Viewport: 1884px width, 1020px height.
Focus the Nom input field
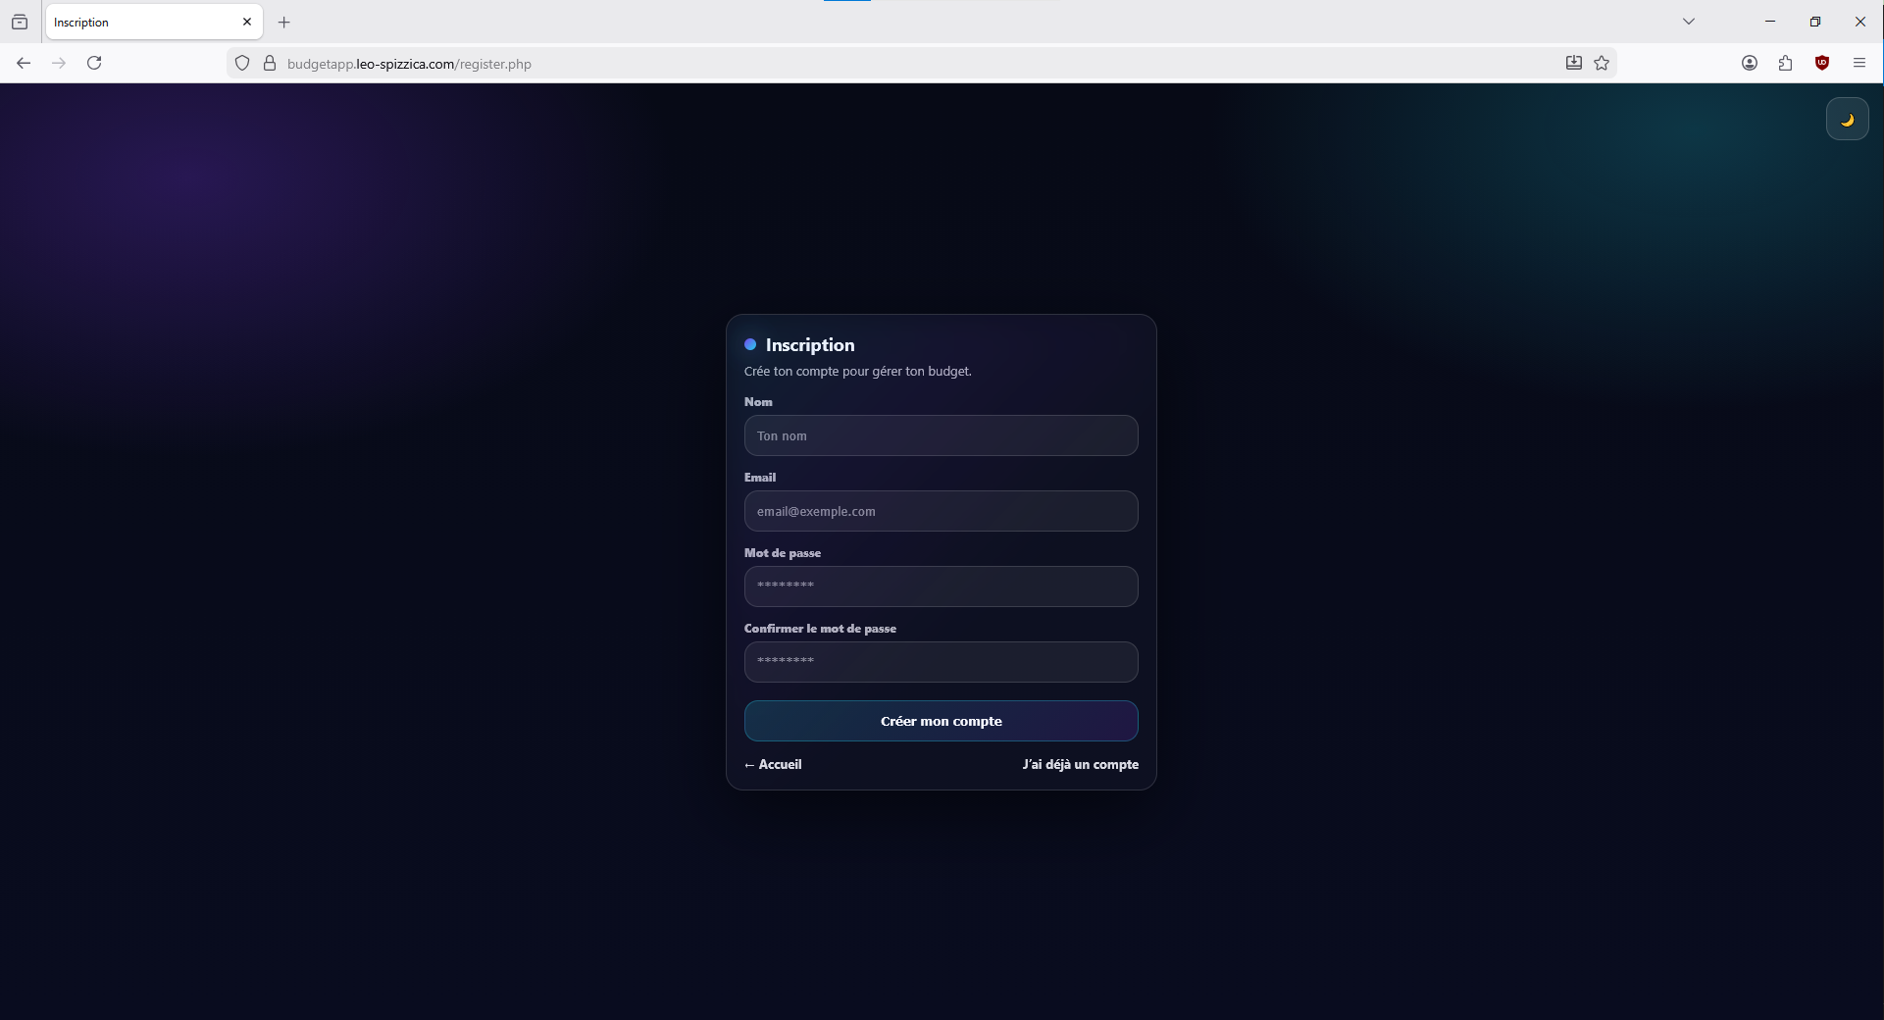pos(941,435)
